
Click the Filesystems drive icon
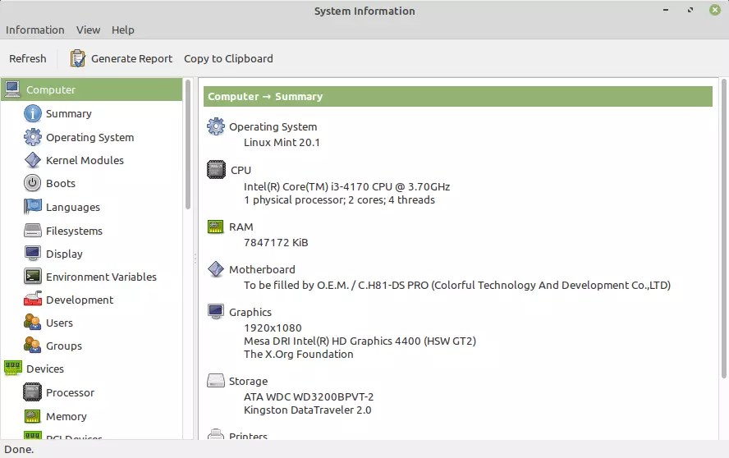pos(33,230)
